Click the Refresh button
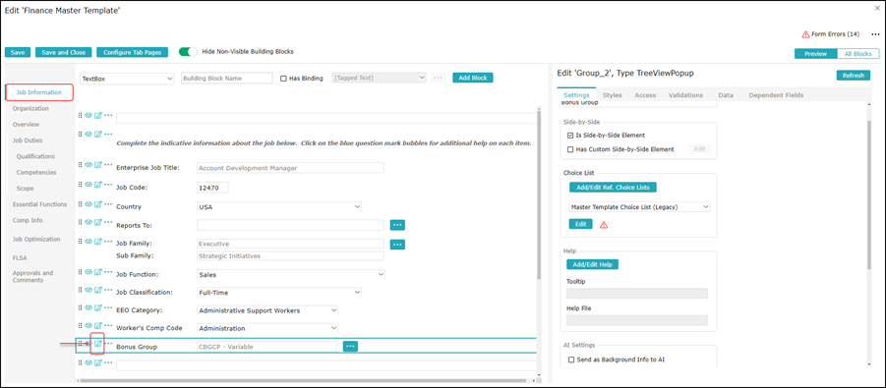The image size is (886, 388). (853, 76)
